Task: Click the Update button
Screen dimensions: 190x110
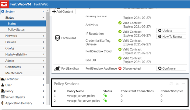Action: [171, 31]
